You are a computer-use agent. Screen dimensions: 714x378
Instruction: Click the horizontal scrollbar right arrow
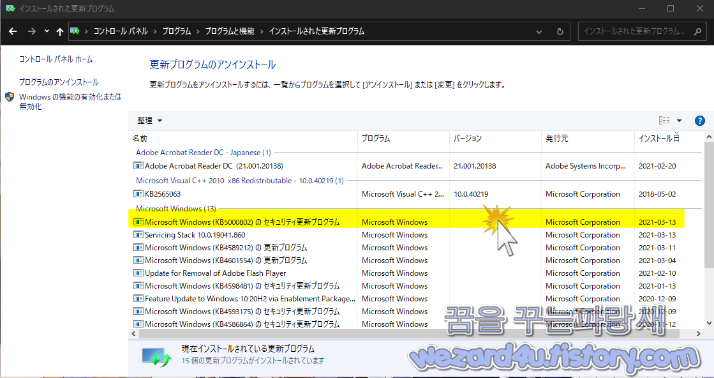pyautogui.click(x=698, y=334)
